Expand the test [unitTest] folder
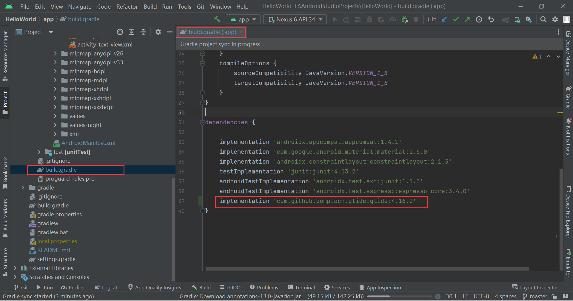Image resolution: width=573 pixels, height=301 pixels. [39, 152]
